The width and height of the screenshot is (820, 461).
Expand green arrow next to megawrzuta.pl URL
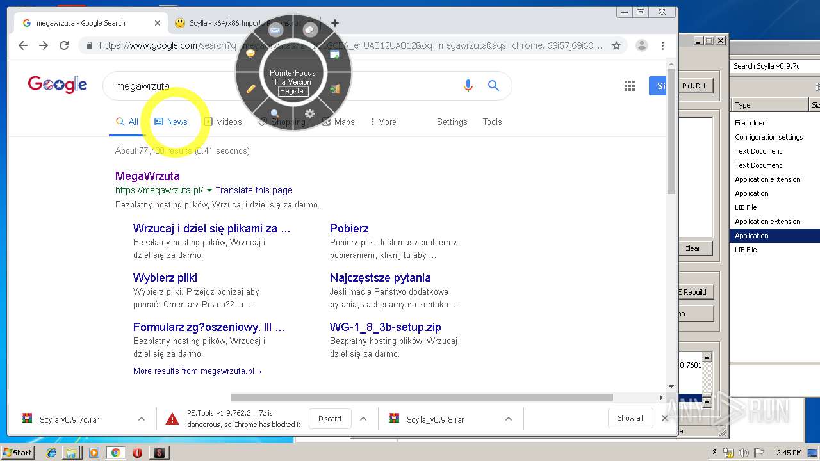[x=209, y=190]
